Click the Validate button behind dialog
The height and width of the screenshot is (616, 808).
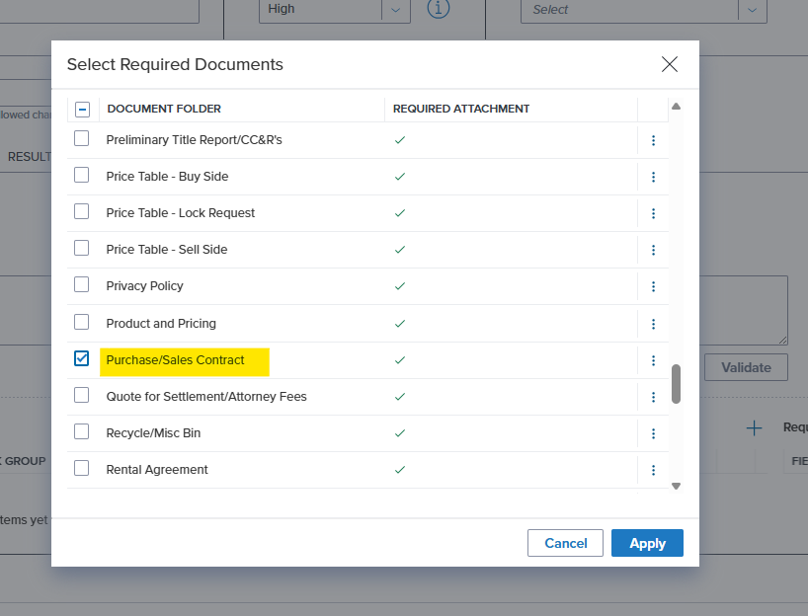746,367
